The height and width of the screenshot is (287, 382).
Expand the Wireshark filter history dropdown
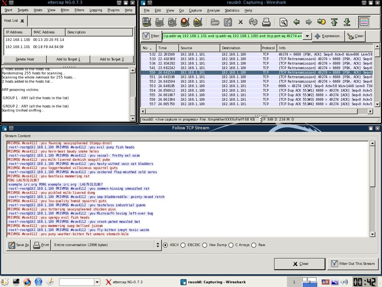308,36
